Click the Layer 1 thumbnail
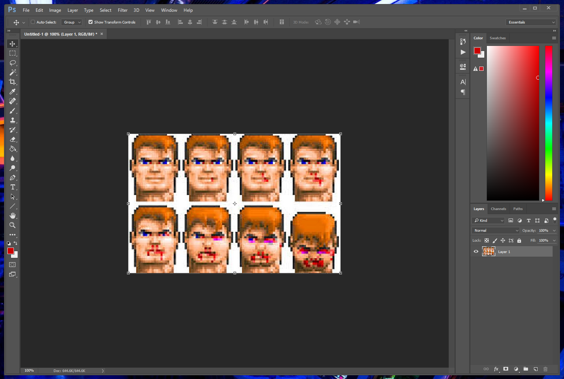Screen dimensions: 564x379 point(489,251)
